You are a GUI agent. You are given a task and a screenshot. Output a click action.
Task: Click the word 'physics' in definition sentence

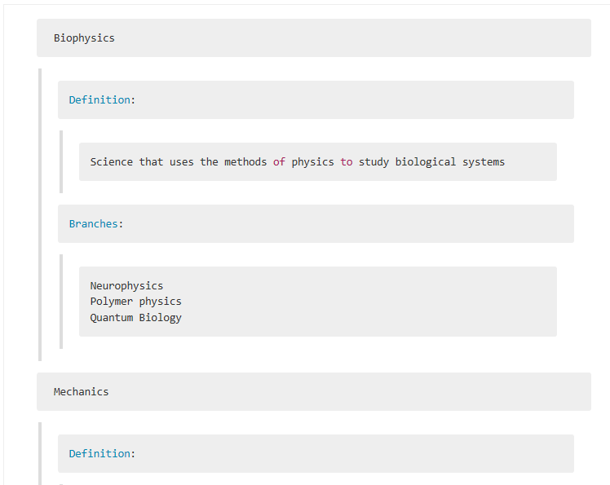(313, 161)
